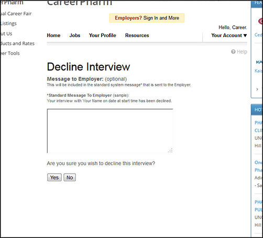This screenshot has width=263, height=238.
Task: Open the Listings sidebar link
Action: tap(8, 24)
